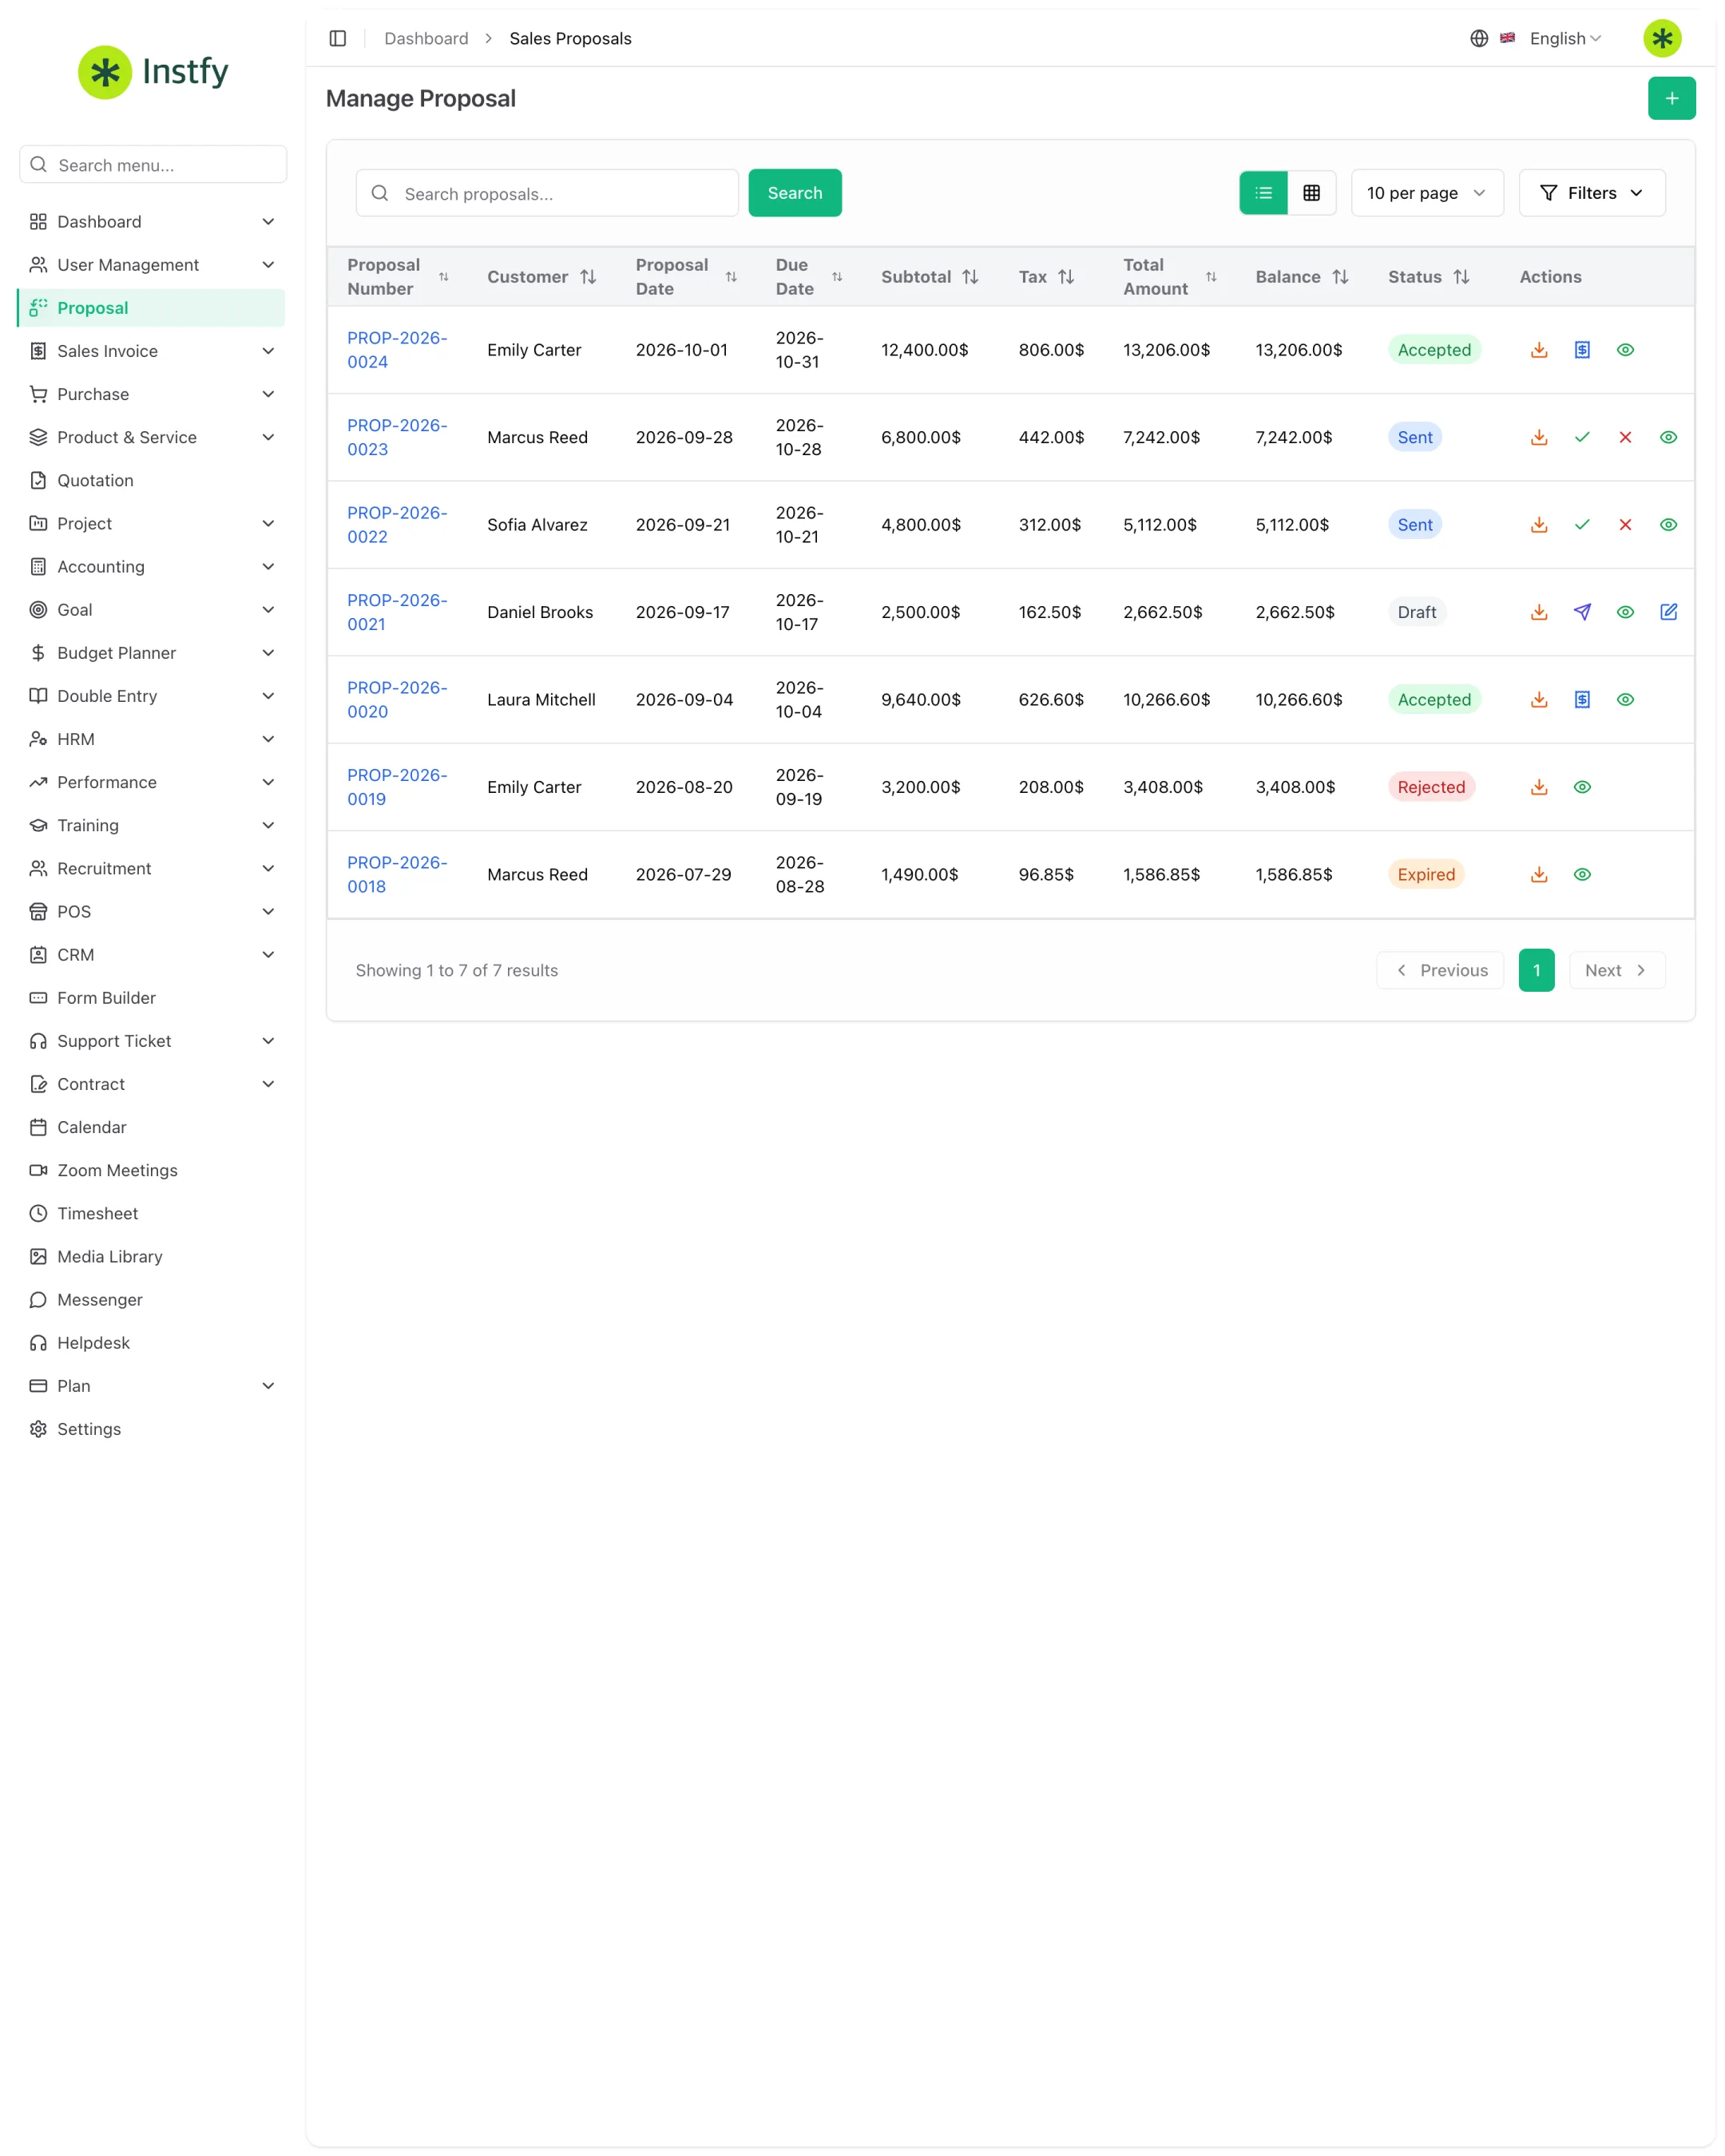Expand the Accounting sidebar section
1725x2156 pixels.
tap(152, 567)
